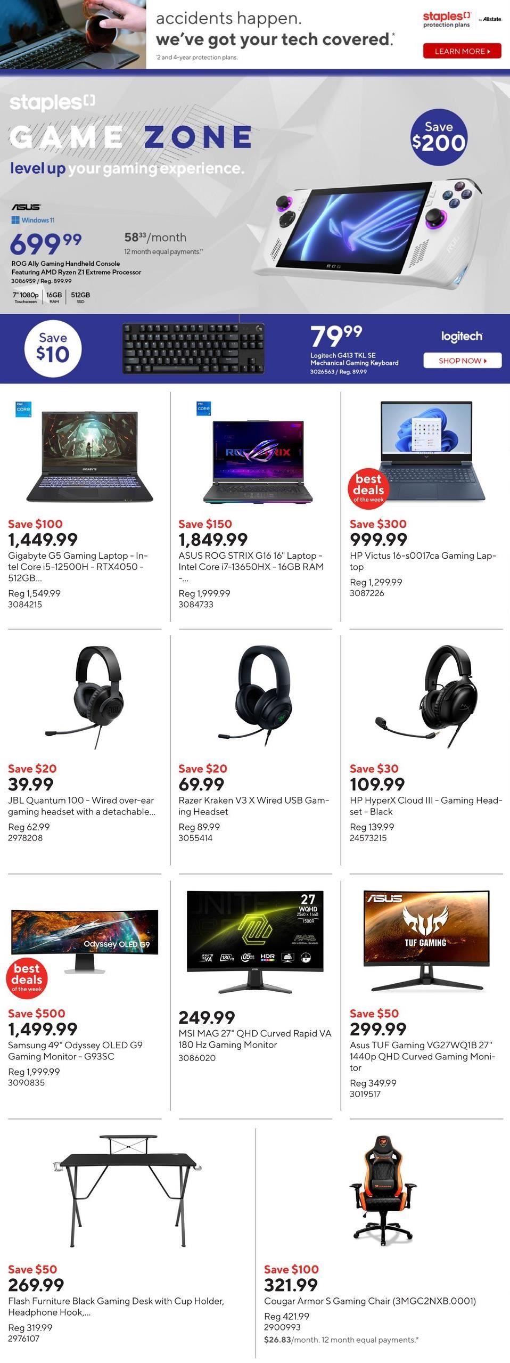Select the JBL Quantum 100 headset image
Image resolution: width=510 pixels, height=1363 pixels.
[x=100, y=697]
